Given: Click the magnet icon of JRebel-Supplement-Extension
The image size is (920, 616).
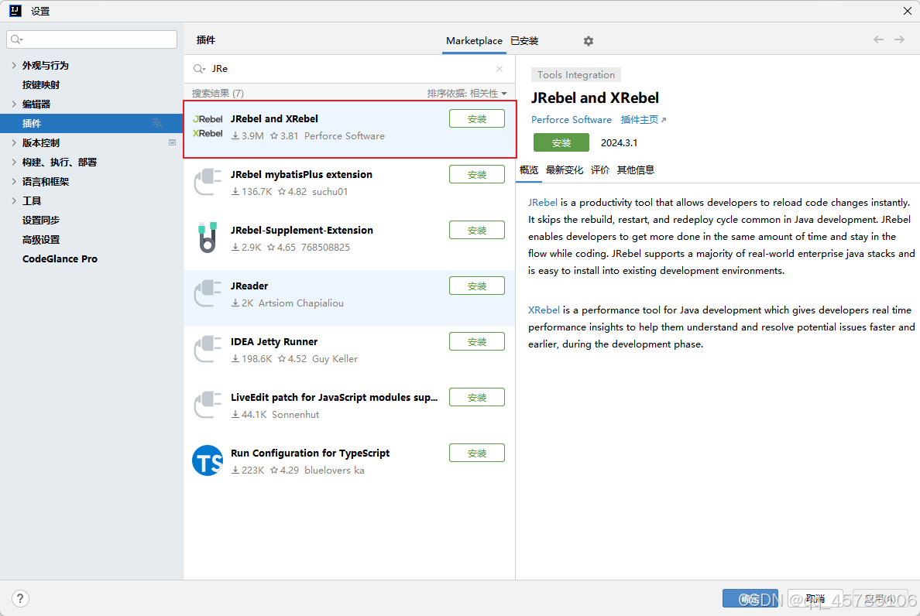Looking at the screenshot, I should click(207, 238).
